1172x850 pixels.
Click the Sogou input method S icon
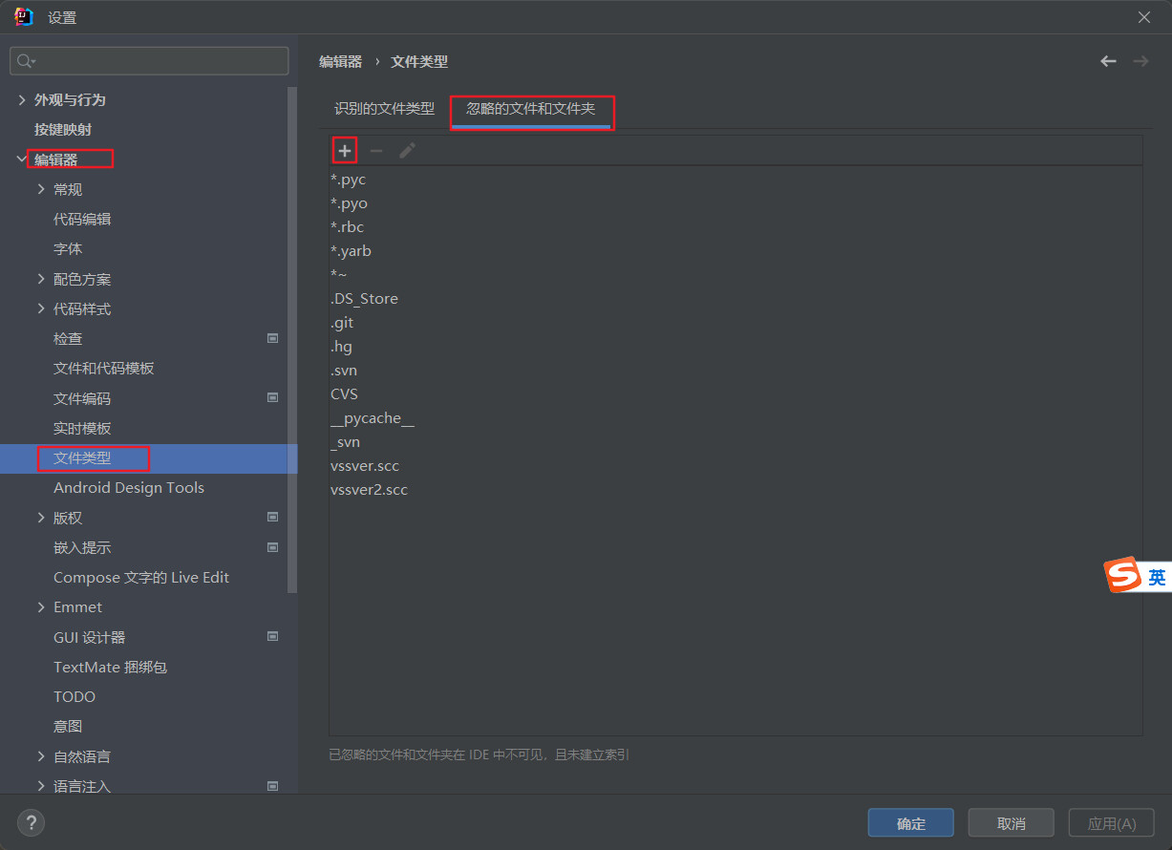1123,575
